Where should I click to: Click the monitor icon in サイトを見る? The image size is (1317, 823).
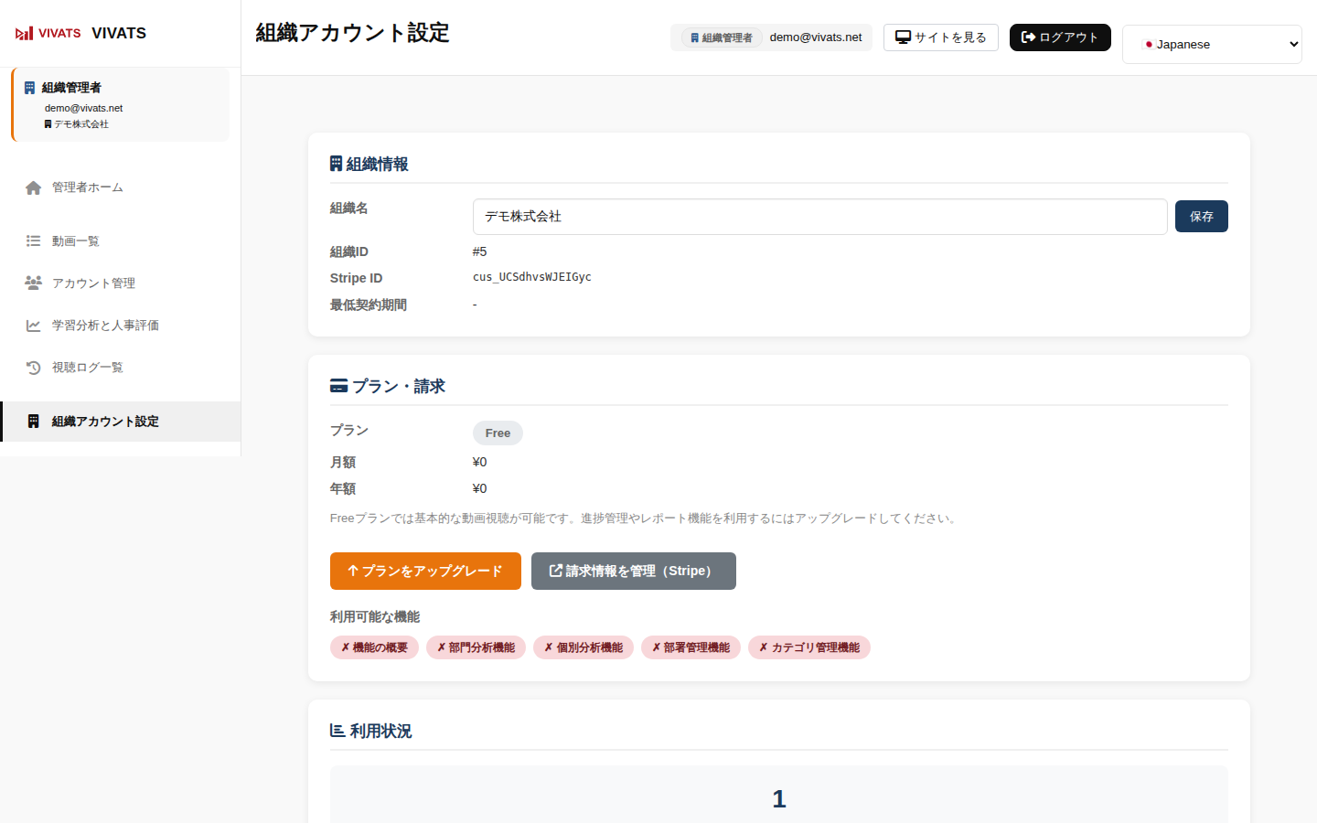903,37
